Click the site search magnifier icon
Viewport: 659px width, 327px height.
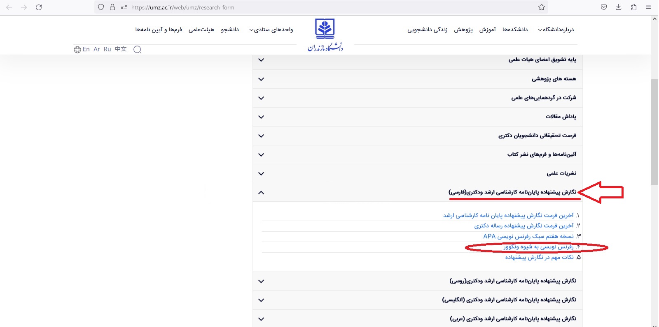coord(138,50)
